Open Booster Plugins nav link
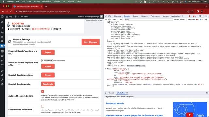Screen dimensions: 209x117 point(26,29)
